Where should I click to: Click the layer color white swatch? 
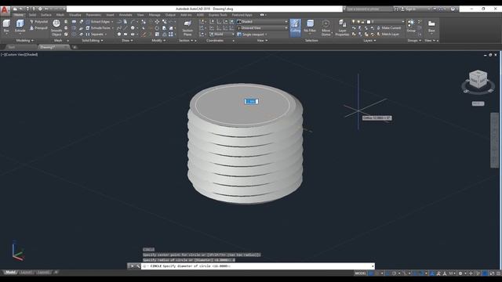pyautogui.click(x=369, y=22)
